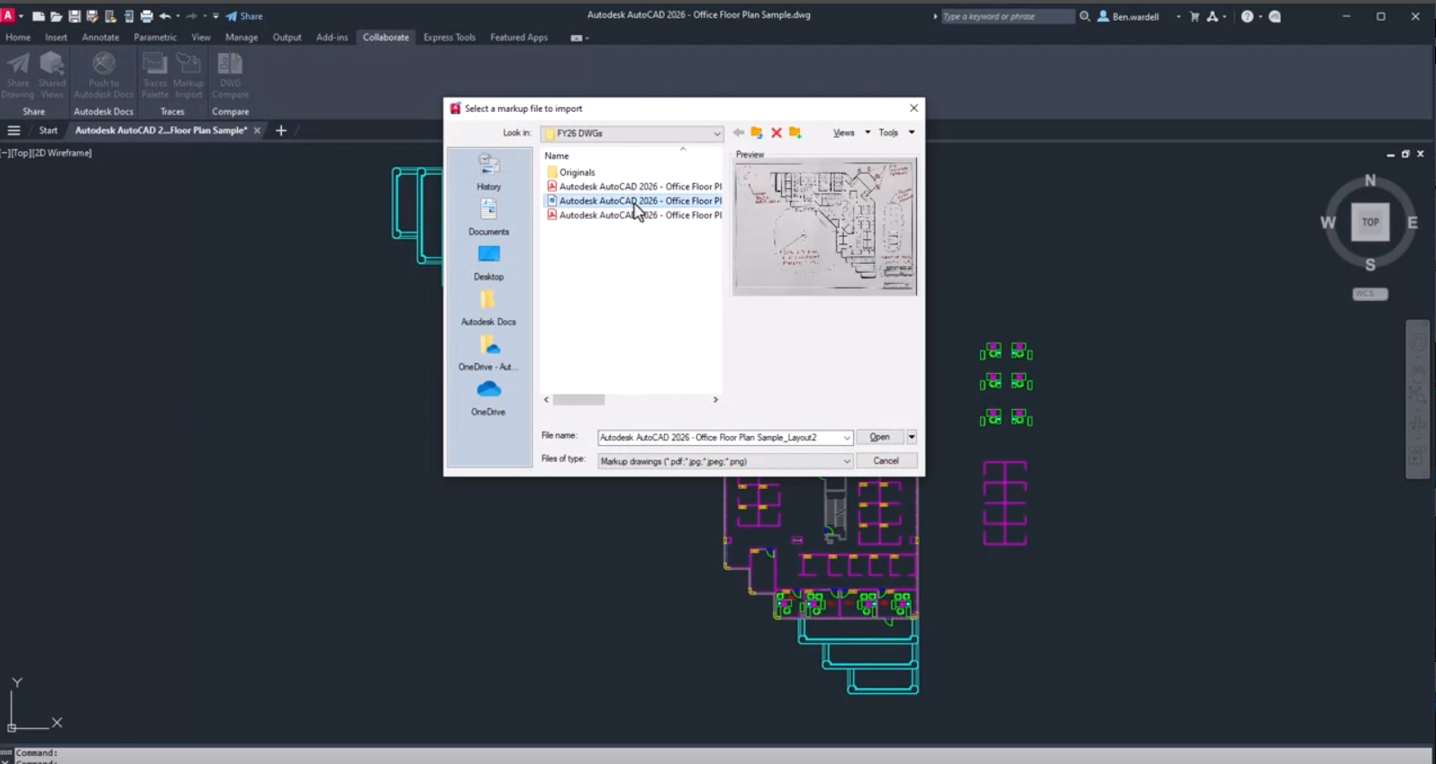This screenshot has width=1436, height=764.
Task: Expand the Look in FY26 DWGs dropdown
Action: [717, 133]
